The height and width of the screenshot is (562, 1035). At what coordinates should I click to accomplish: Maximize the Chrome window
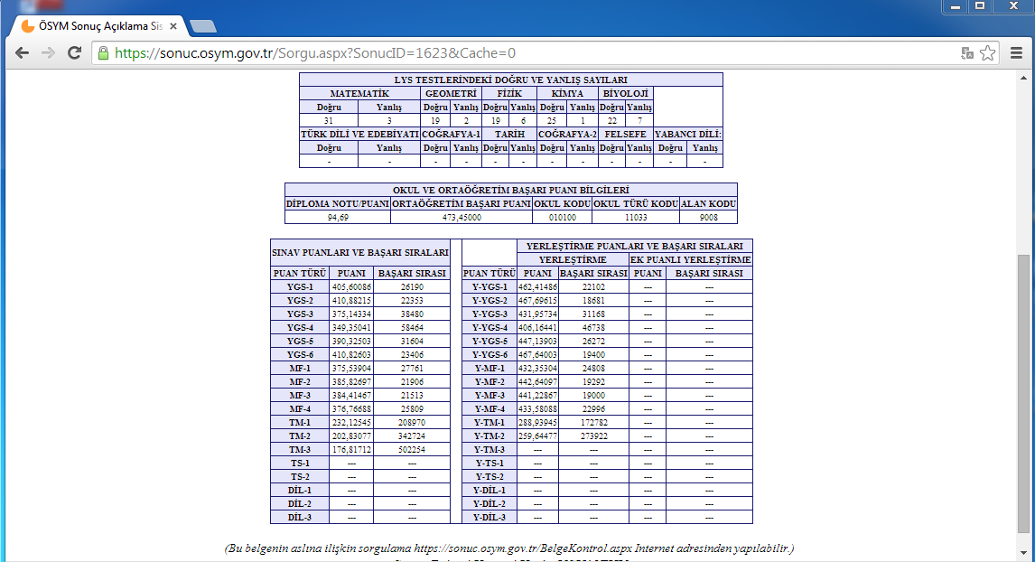pos(979,6)
